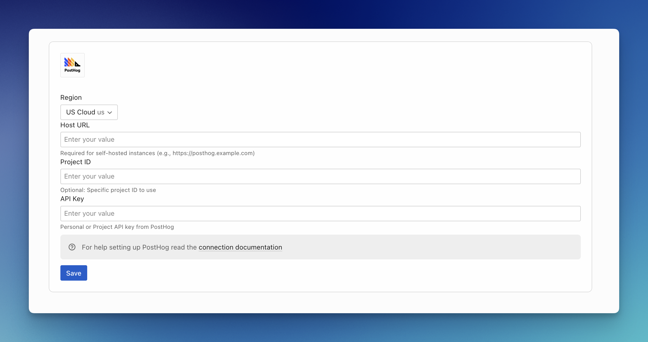This screenshot has width=648, height=342.
Task: Click the 'us' region code in selector
Action: click(x=101, y=112)
